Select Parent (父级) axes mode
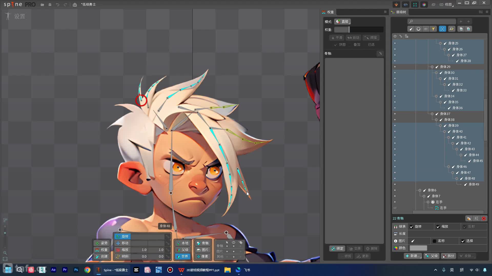The height and width of the screenshot is (276, 492). tap(182, 250)
